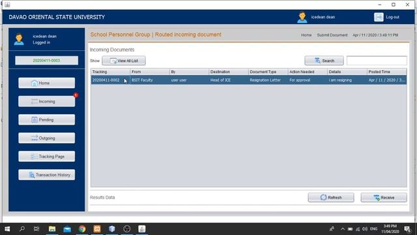Sort by From column header
Screen dimensions: 417x235
150,72
